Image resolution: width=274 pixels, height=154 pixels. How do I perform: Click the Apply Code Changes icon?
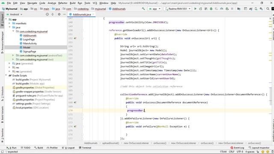206,9
